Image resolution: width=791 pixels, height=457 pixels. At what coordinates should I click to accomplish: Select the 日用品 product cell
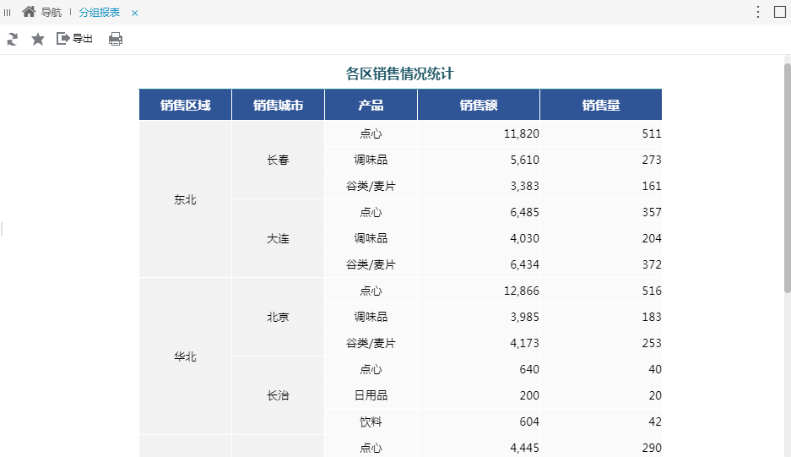tap(371, 395)
